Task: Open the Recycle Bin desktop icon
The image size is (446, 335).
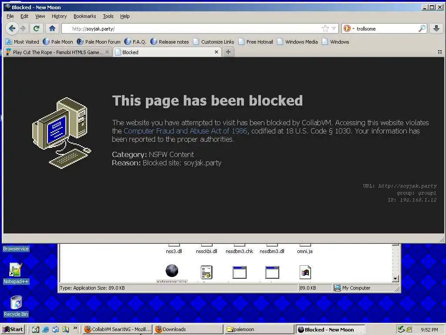Action: click(x=16, y=307)
